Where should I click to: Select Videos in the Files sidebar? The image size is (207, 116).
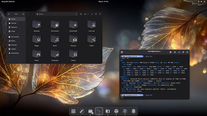tap(16, 49)
